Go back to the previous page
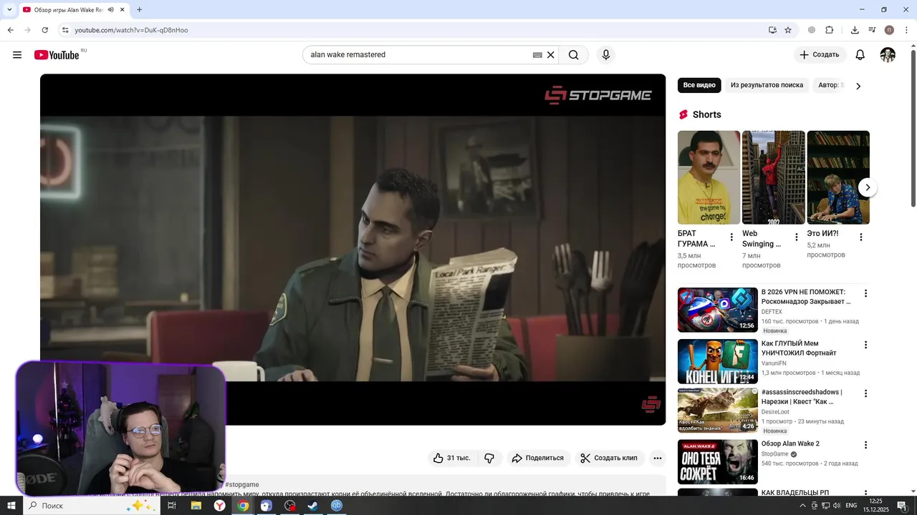Image resolution: width=917 pixels, height=515 pixels. click(10, 30)
